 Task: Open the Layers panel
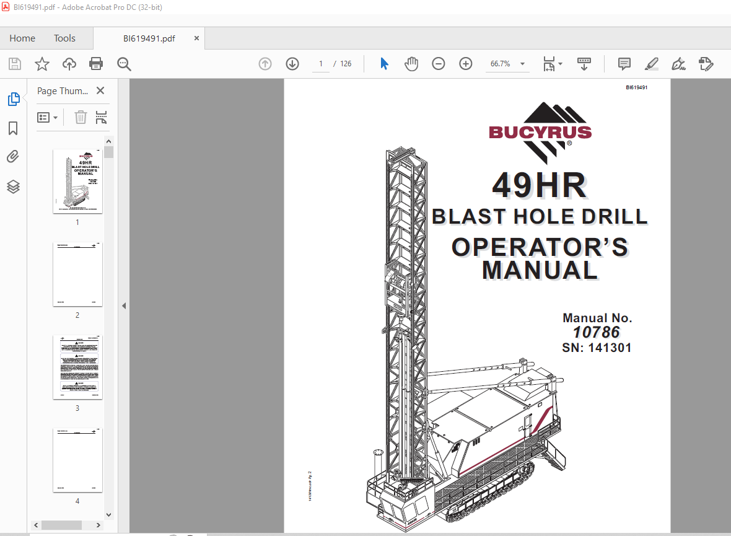pos(13,187)
